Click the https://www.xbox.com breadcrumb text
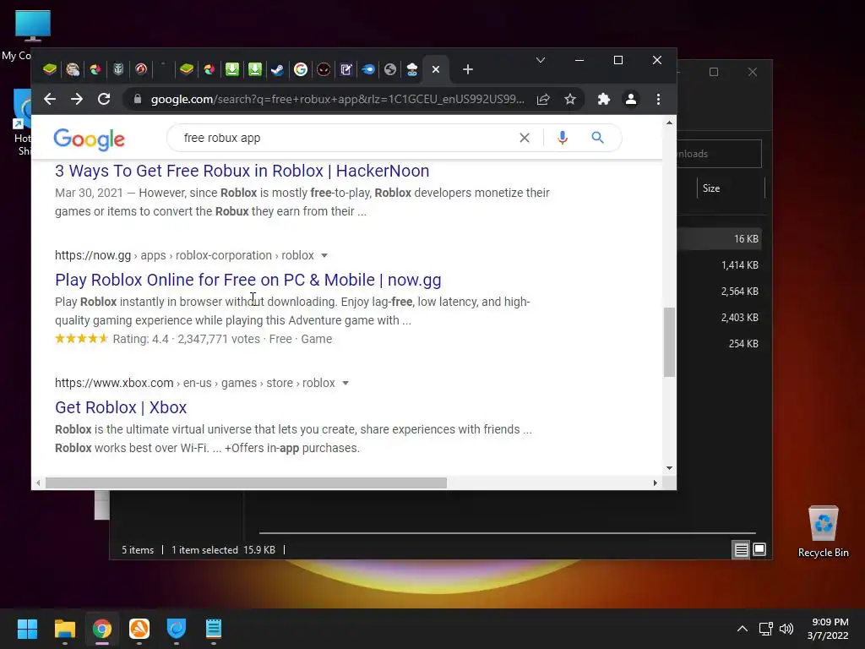The image size is (865, 649). [114, 383]
